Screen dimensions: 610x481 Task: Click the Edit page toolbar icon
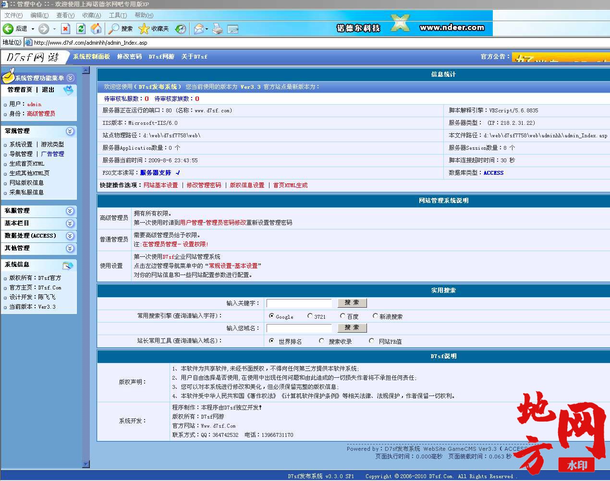233,29
